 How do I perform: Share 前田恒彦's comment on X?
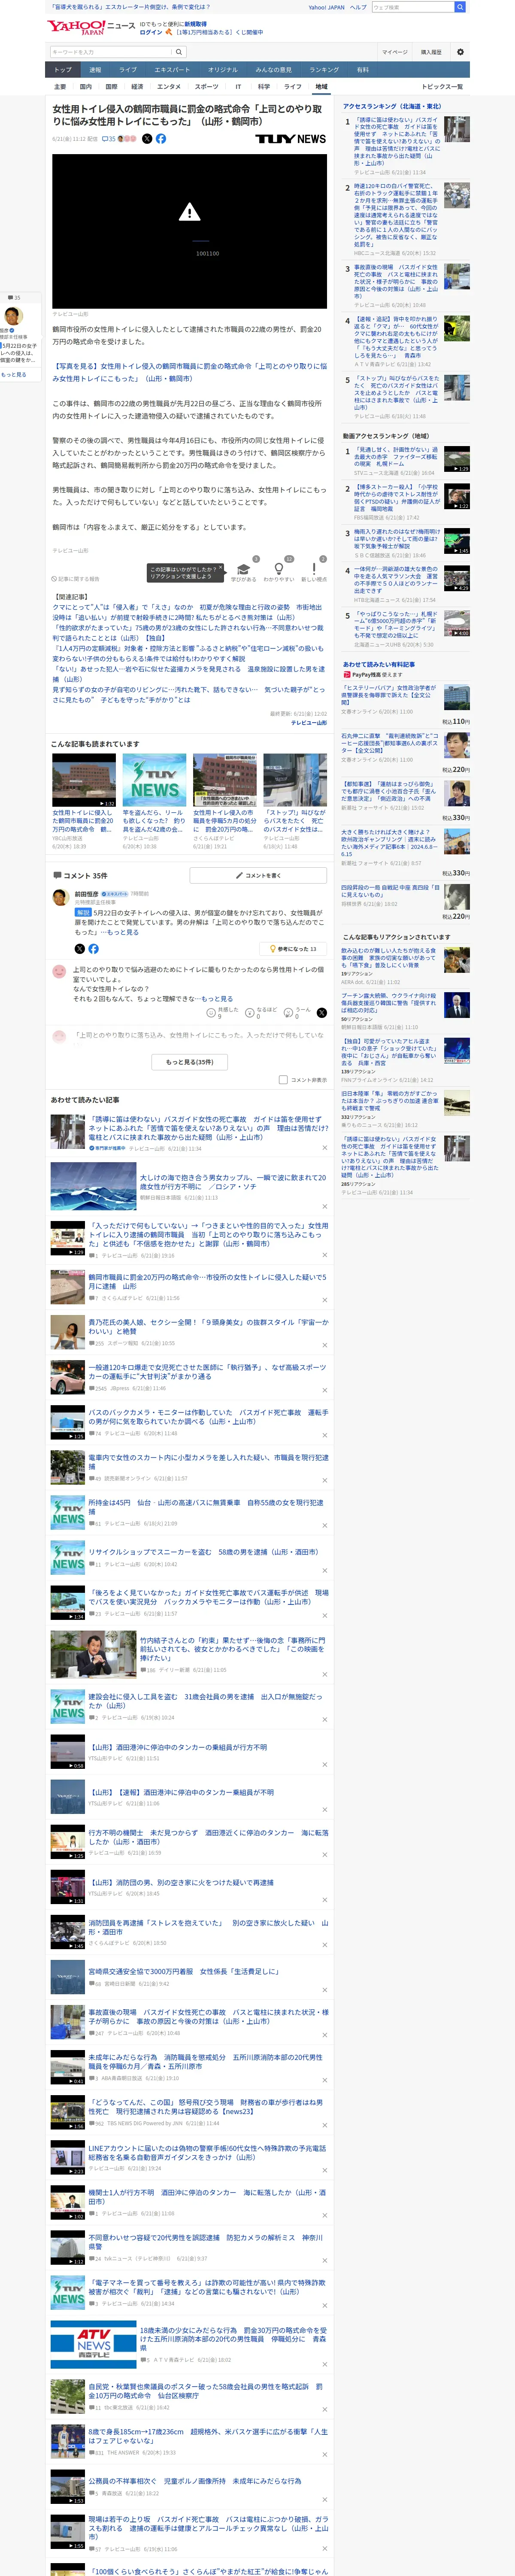80,948
